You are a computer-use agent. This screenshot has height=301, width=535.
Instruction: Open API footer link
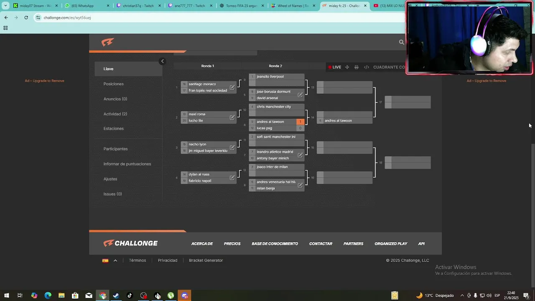[421, 244]
